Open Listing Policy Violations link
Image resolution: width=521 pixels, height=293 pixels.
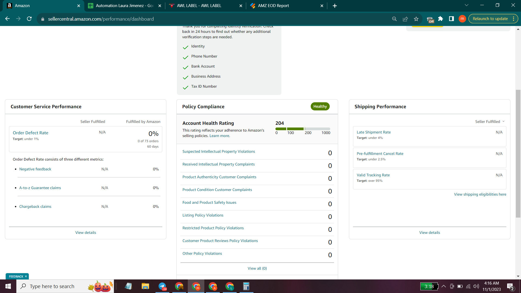(203, 215)
